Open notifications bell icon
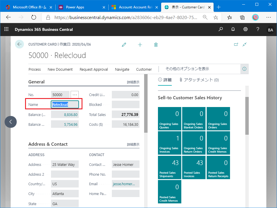This screenshot has width=277, height=208. click(x=233, y=29)
